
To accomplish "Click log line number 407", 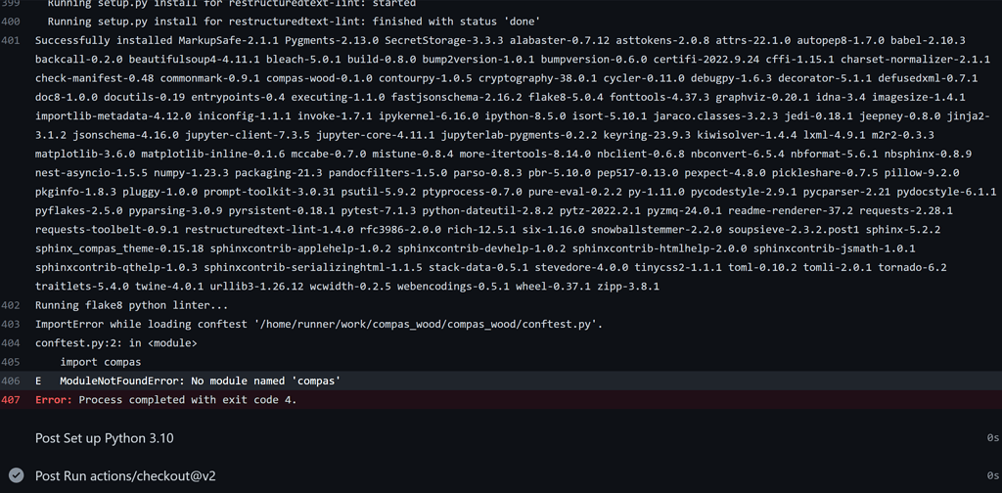I will pyautogui.click(x=11, y=400).
